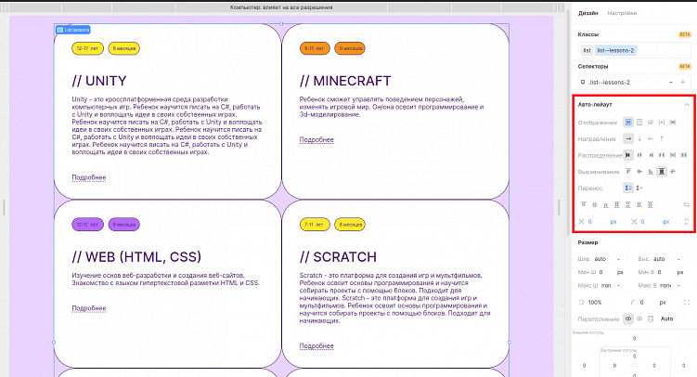Select stretch alignment in Выравнивание row
The width and height of the screenshot is (697, 377).
pos(662,172)
